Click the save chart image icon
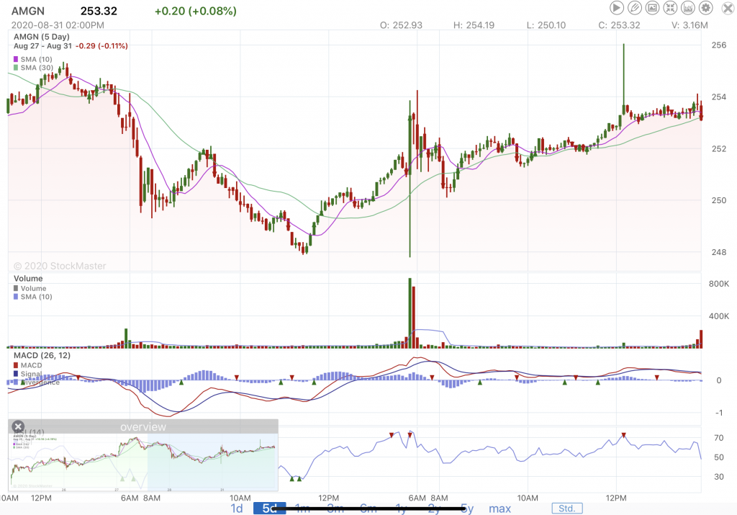The image size is (737, 515). point(653,8)
